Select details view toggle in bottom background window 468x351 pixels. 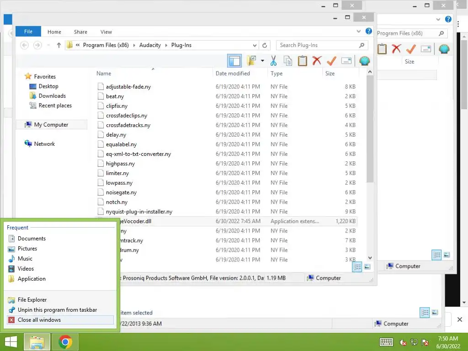coord(425,313)
